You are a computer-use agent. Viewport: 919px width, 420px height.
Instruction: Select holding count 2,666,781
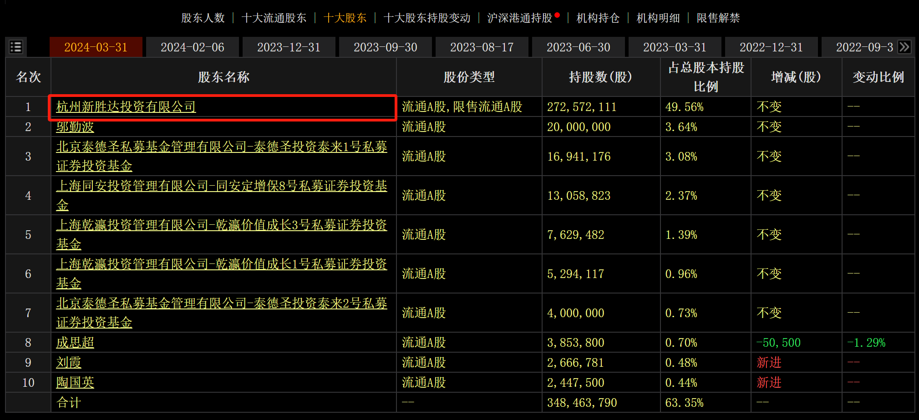pos(576,363)
